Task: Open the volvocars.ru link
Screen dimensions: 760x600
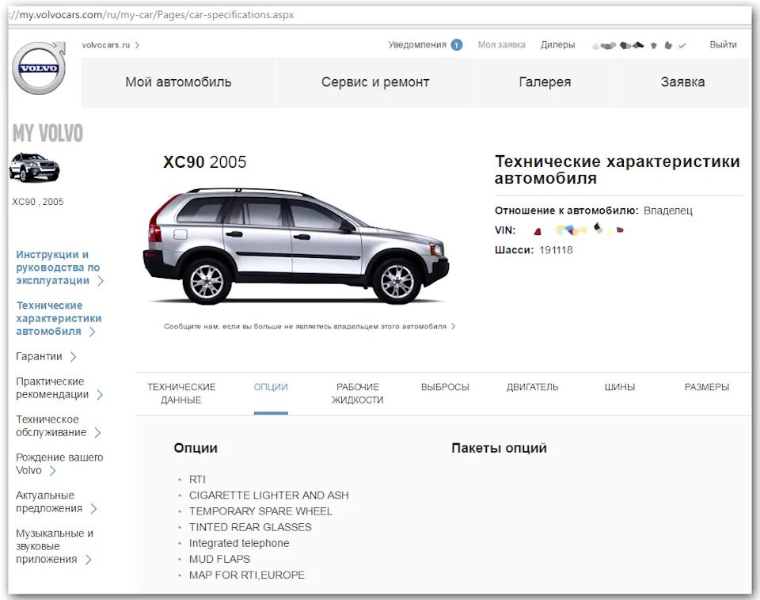Action: tap(105, 45)
